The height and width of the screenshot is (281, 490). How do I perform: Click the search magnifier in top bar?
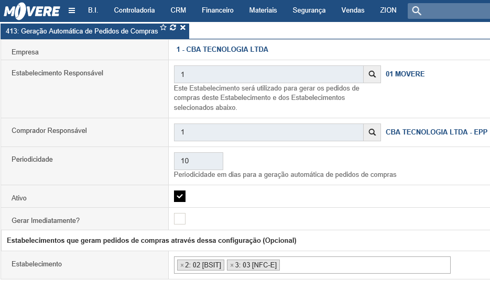pyautogui.click(x=416, y=11)
